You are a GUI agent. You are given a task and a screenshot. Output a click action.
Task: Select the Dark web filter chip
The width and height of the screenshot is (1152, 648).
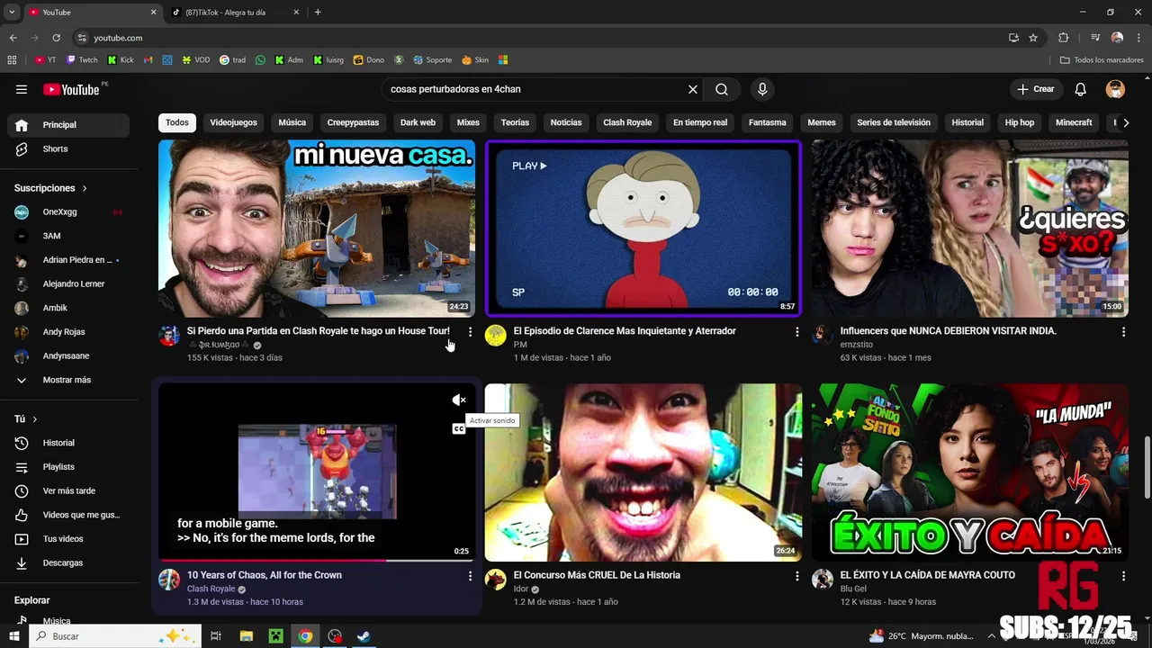click(418, 122)
